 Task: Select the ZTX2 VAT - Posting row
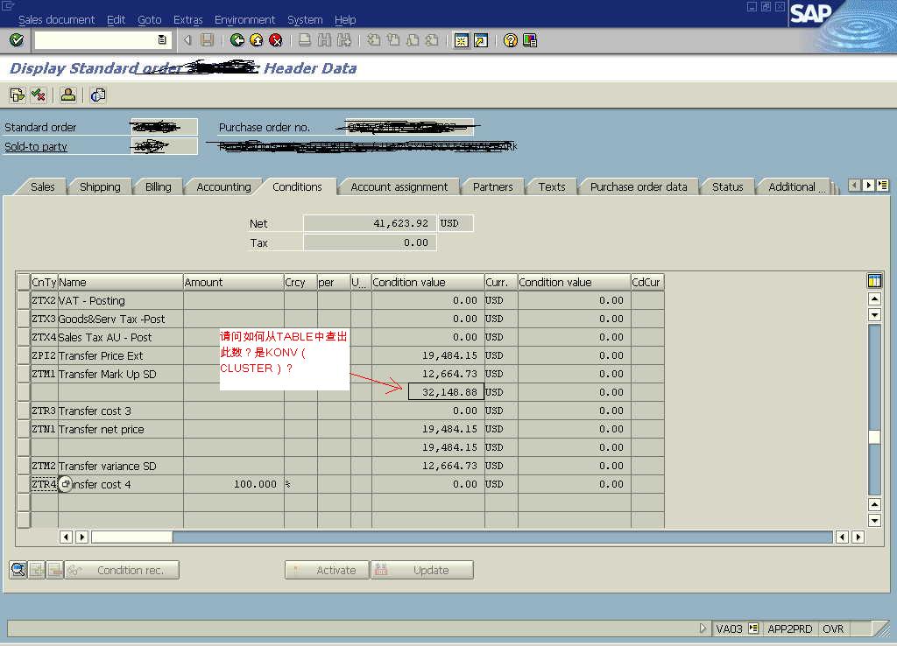click(x=24, y=300)
